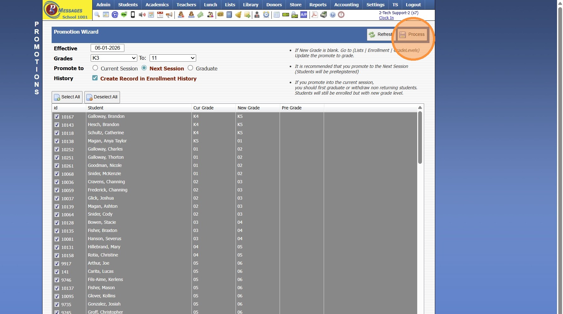Open the Library menu

(x=251, y=5)
